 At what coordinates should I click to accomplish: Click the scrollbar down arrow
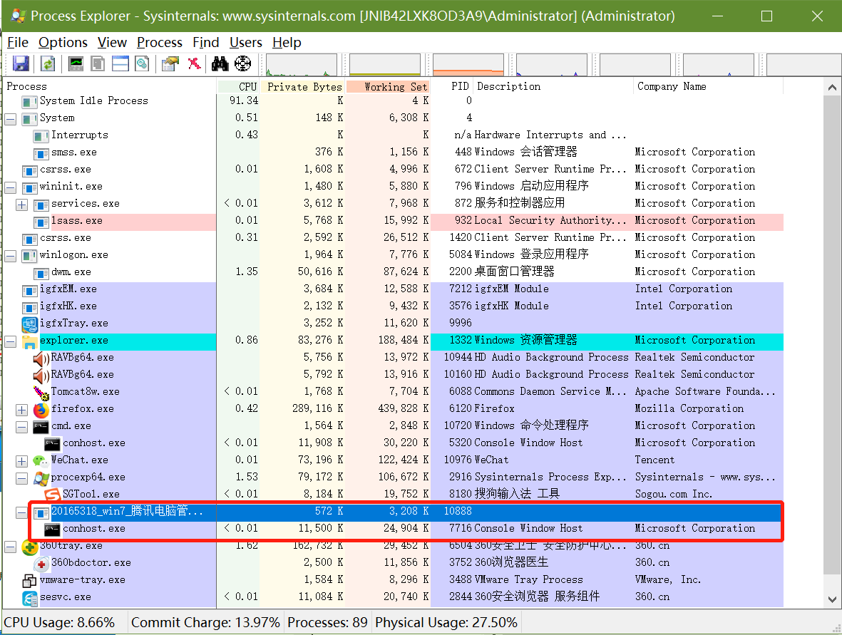832,599
